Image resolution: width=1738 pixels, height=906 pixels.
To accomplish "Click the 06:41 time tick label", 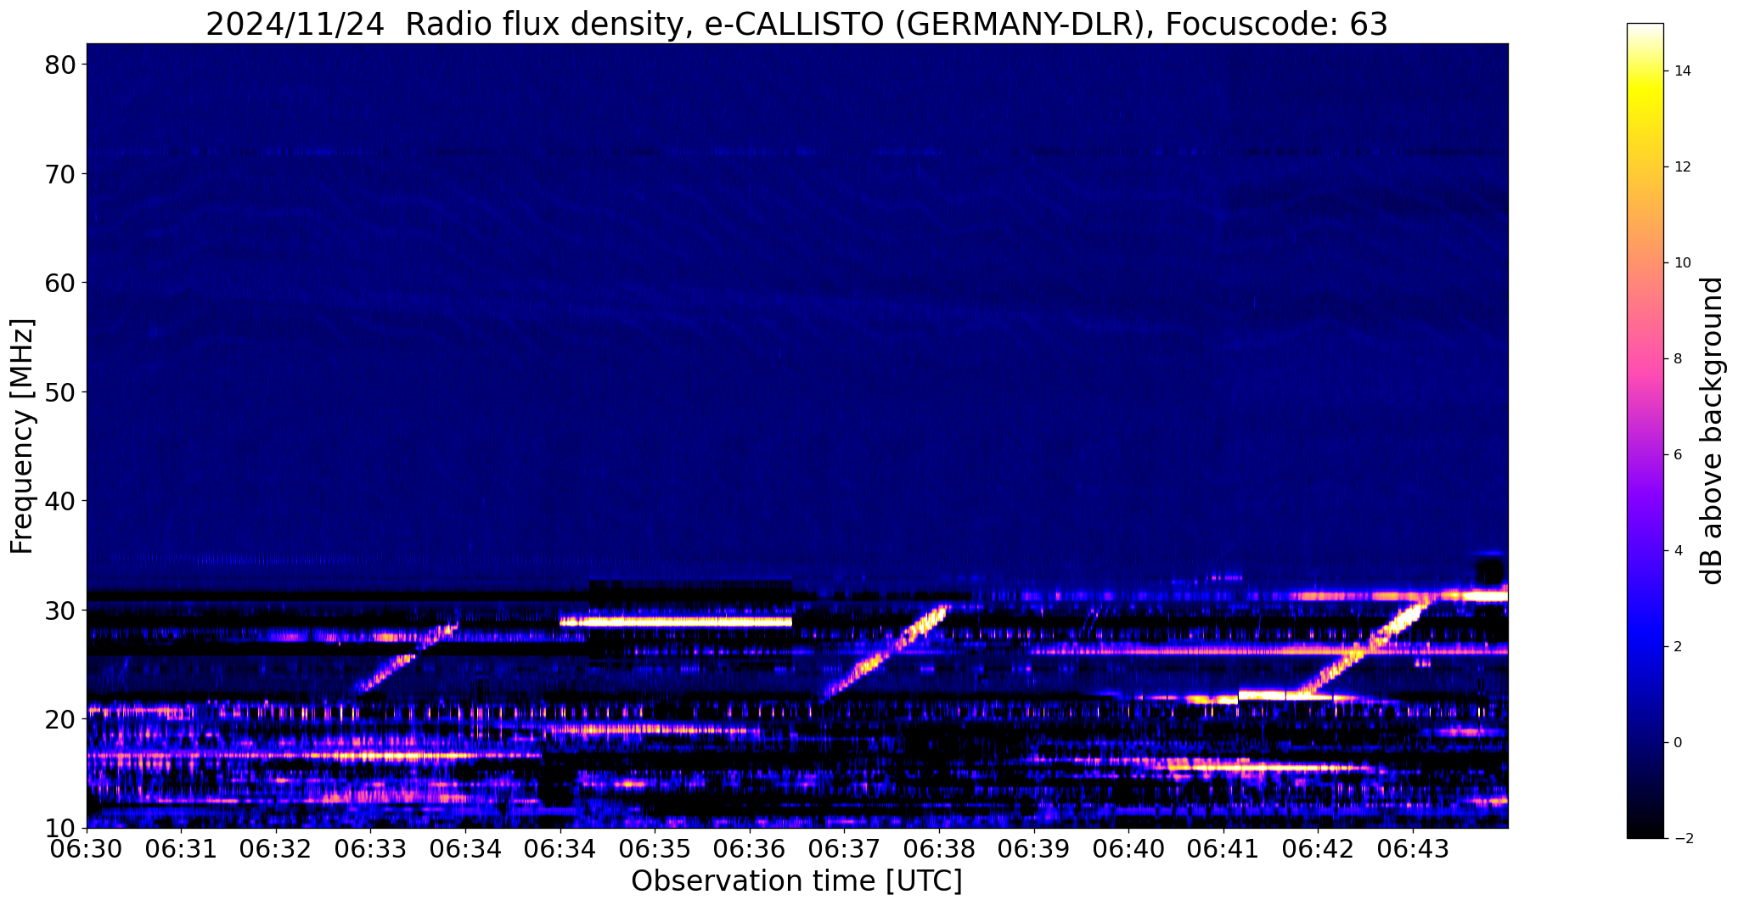I will click(1223, 848).
